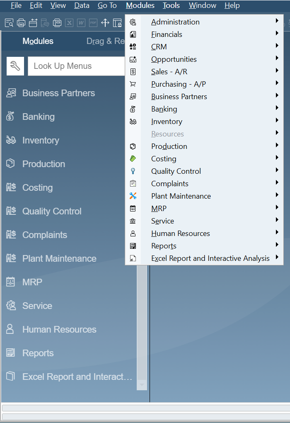The width and height of the screenshot is (290, 423).
Task: Click the Service gear icon in the sidebar
Action: point(11,306)
